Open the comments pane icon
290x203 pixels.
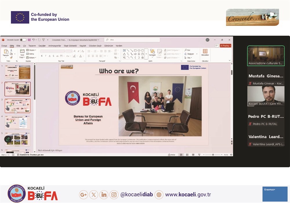217,46
